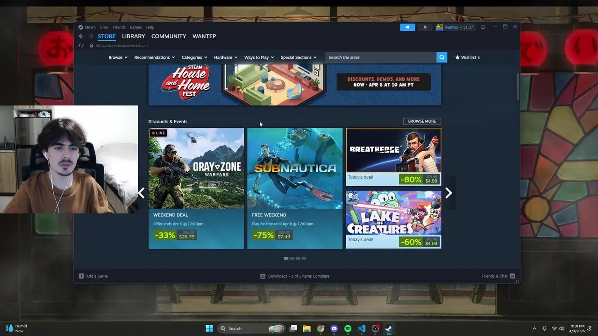Open the Steam menu

click(90, 27)
